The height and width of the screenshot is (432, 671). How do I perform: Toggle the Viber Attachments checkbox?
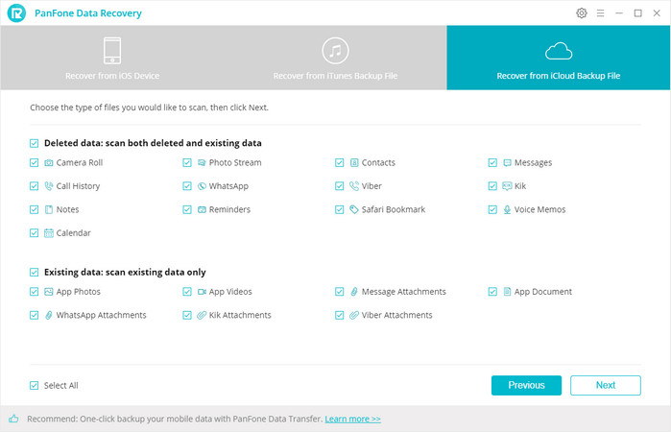(x=340, y=315)
